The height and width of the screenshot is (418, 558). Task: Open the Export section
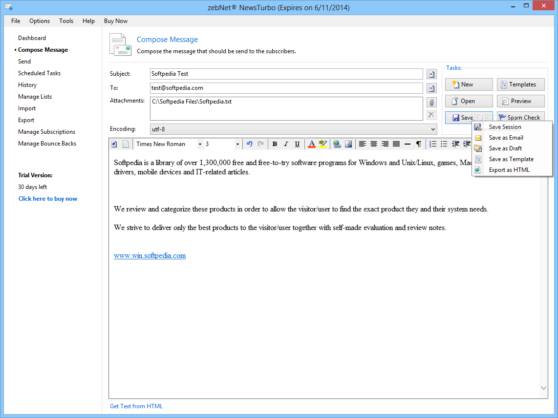(x=26, y=120)
